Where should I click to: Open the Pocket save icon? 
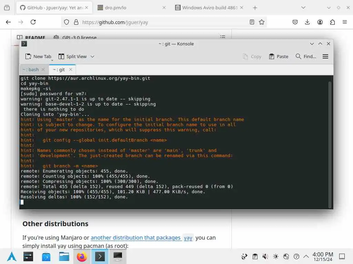tap(295, 22)
